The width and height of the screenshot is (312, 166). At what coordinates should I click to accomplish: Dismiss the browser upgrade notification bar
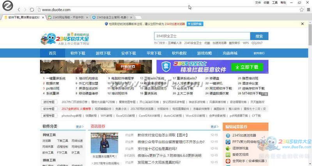coord(303,24)
